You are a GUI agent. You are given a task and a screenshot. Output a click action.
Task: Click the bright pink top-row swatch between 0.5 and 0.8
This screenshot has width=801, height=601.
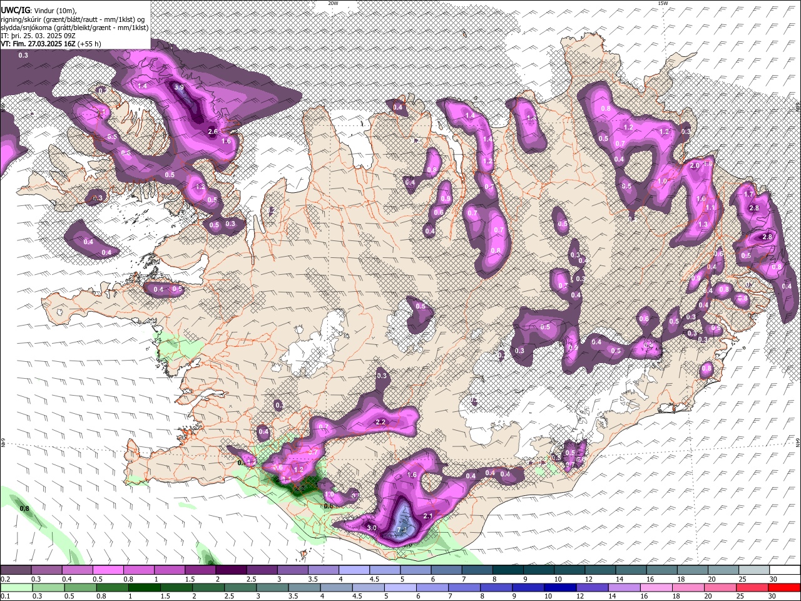[108, 570]
